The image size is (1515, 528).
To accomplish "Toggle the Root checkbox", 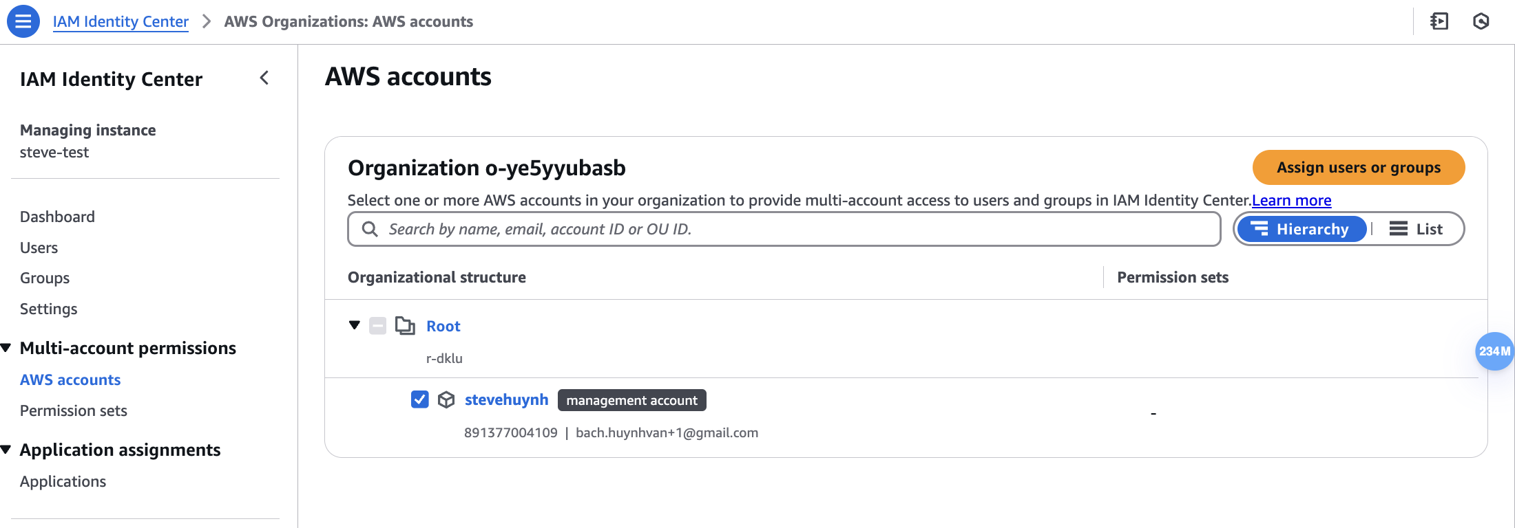I will pyautogui.click(x=378, y=325).
